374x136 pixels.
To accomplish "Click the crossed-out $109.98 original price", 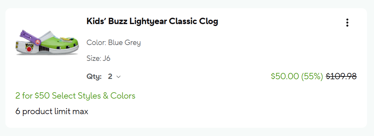I will (341, 76).
